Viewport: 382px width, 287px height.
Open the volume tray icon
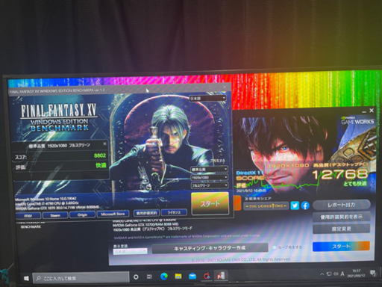point(336,274)
